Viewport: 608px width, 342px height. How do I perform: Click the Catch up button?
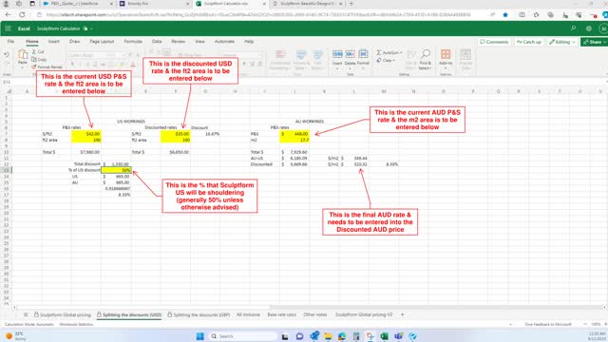[x=529, y=42]
